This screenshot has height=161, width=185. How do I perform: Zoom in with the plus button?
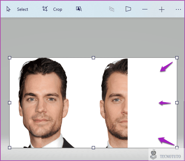point(162,9)
